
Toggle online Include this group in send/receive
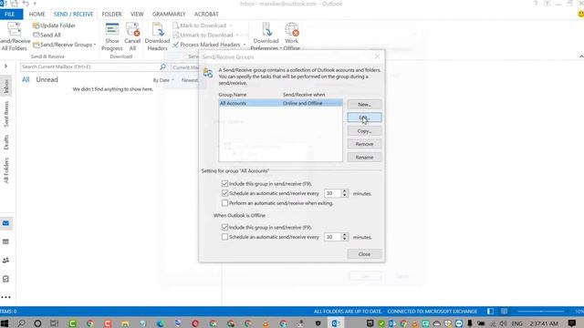pyautogui.click(x=224, y=184)
